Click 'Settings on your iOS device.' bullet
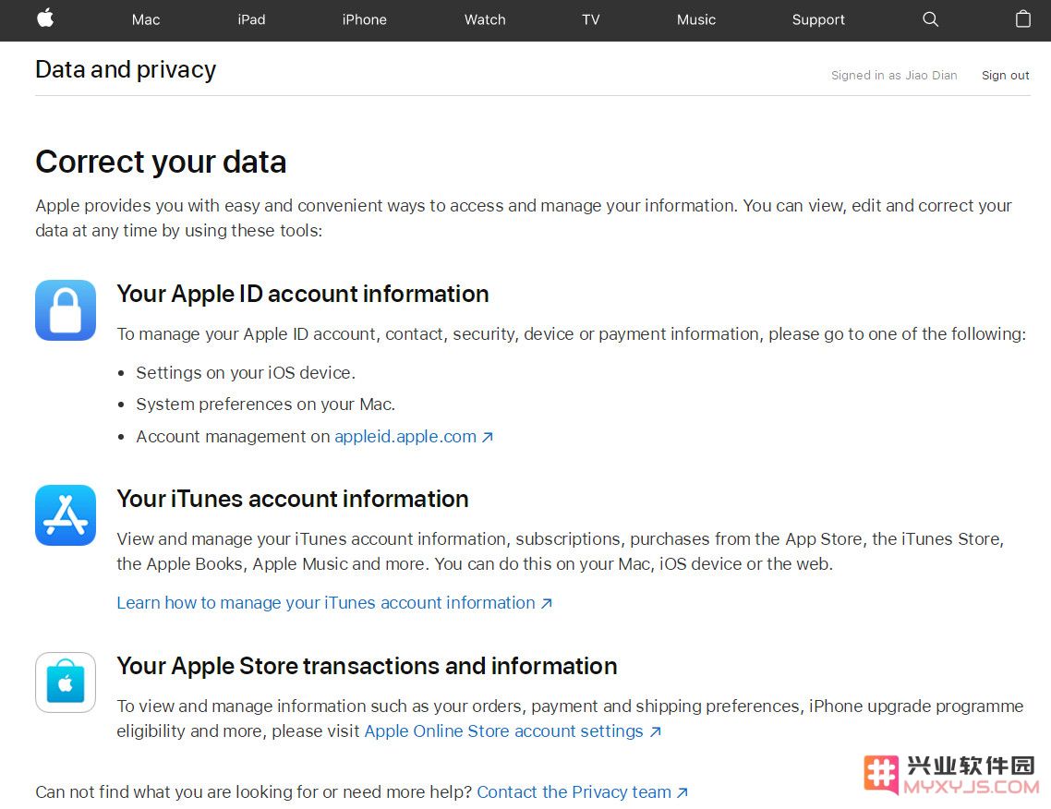The width and height of the screenshot is (1051, 809). click(246, 373)
